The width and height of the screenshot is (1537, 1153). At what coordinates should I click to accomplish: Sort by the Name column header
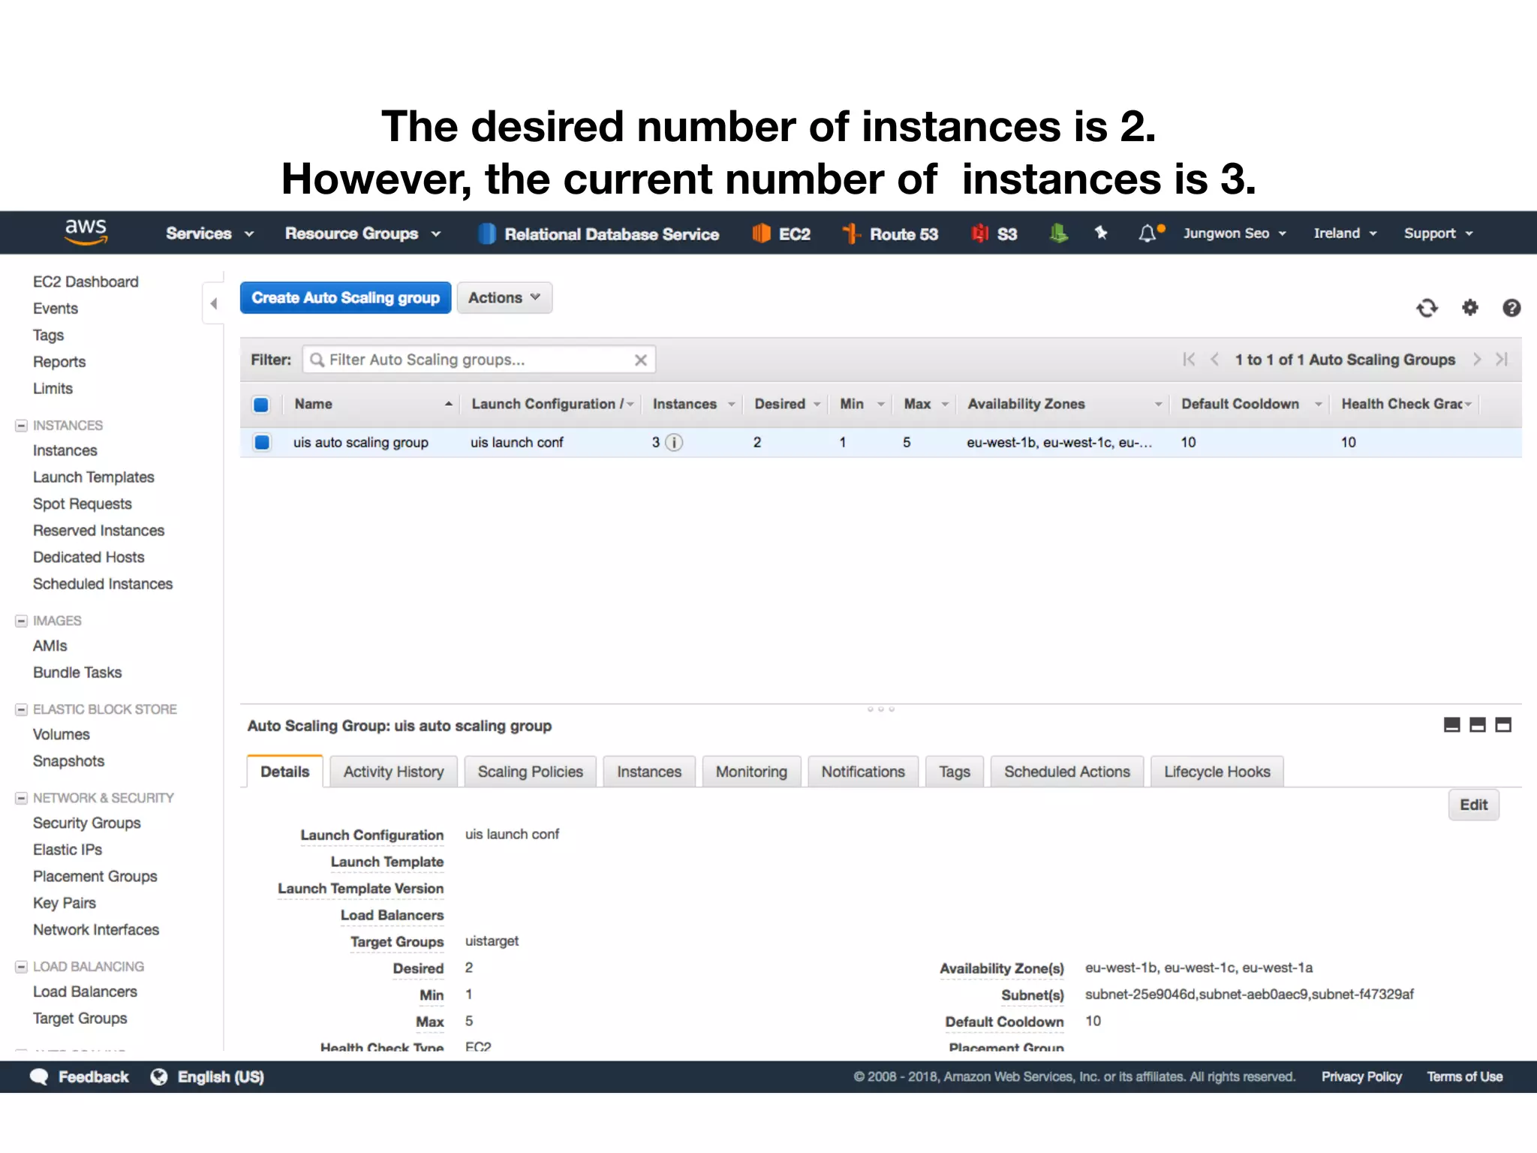tap(373, 405)
